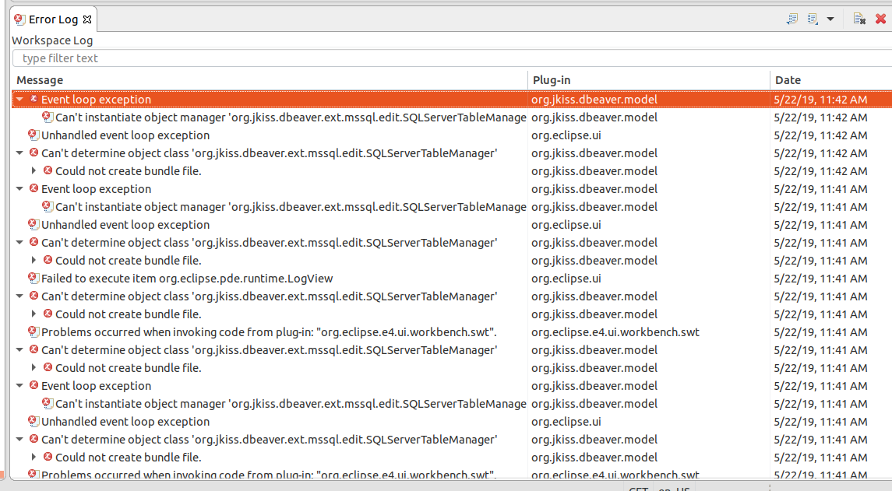The height and width of the screenshot is (491, 892).
Task: Select 11:42 'Can't instantiate object manager' row
Action: pyautogui.click(x=453, y=117)
